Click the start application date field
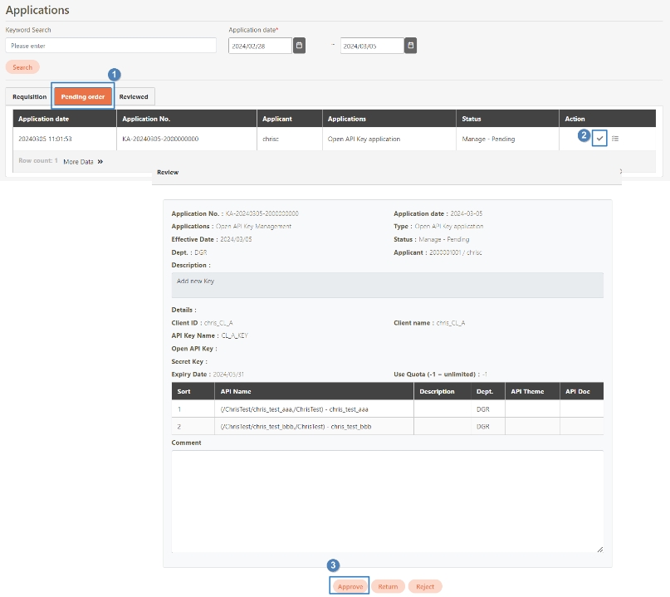This screenshot has height=597, width=670. [x=260, y=46]
